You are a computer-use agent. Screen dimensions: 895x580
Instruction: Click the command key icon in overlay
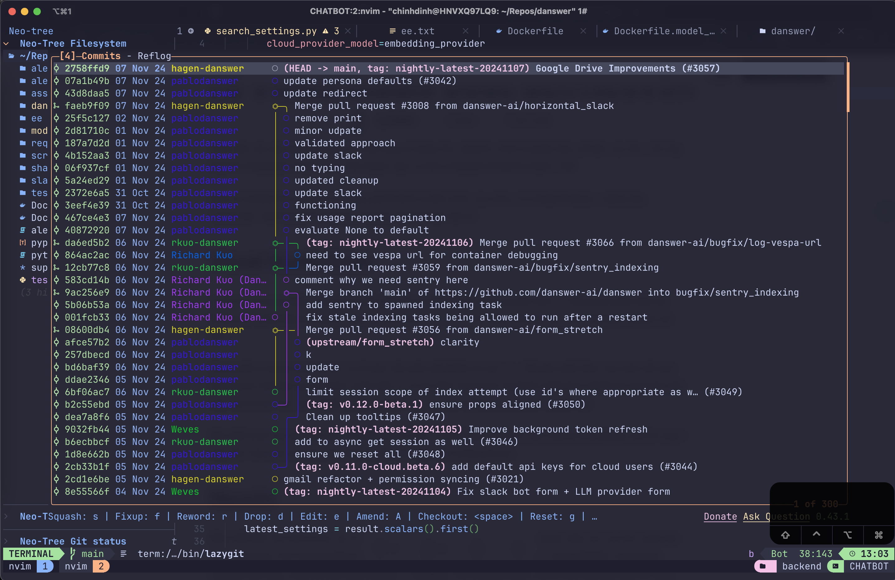878,535
